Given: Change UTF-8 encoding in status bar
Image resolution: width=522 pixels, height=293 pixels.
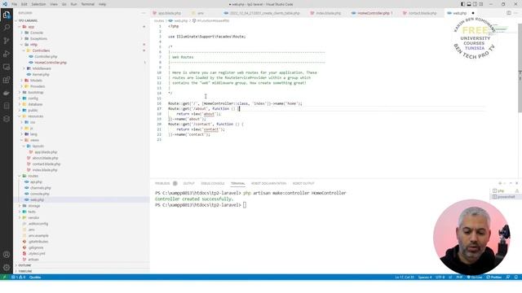Looking at the screenshot, I should (x=440, y=277).
